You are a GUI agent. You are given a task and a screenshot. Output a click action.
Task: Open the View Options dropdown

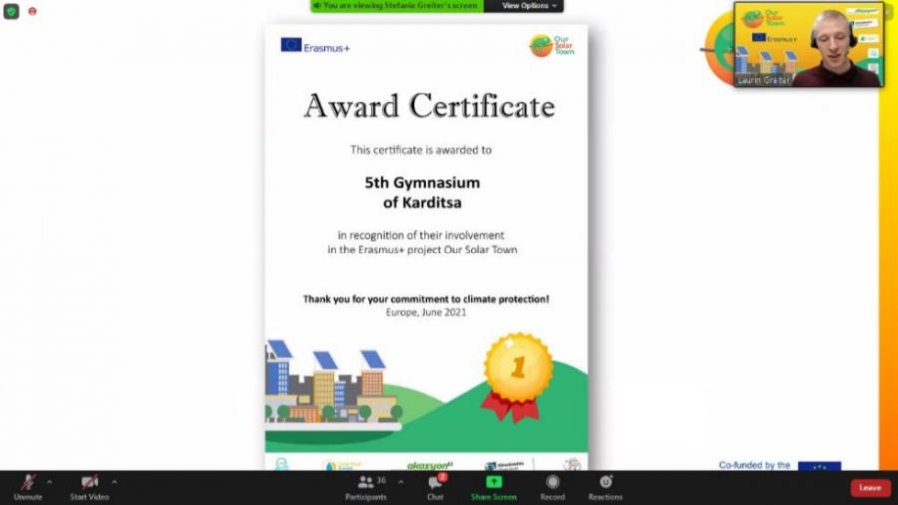point(529,6)
